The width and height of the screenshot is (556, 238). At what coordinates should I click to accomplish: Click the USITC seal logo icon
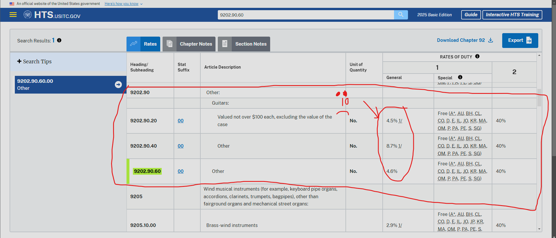(x=28, y=15)
